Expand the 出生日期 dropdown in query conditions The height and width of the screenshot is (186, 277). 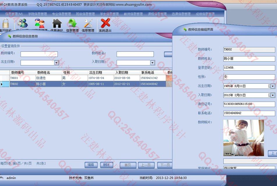(x=57, y=62)
